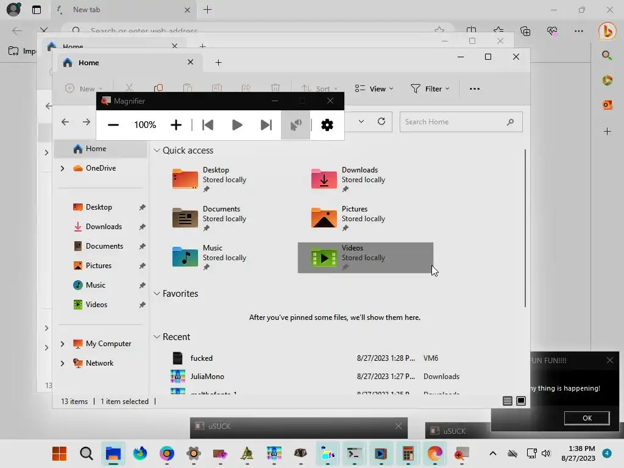
Task: Click the New button in File Explorer
Action: point(84,88)
